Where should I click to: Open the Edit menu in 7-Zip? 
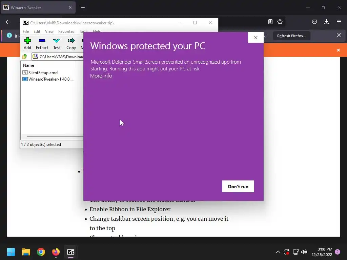[37, 31]
